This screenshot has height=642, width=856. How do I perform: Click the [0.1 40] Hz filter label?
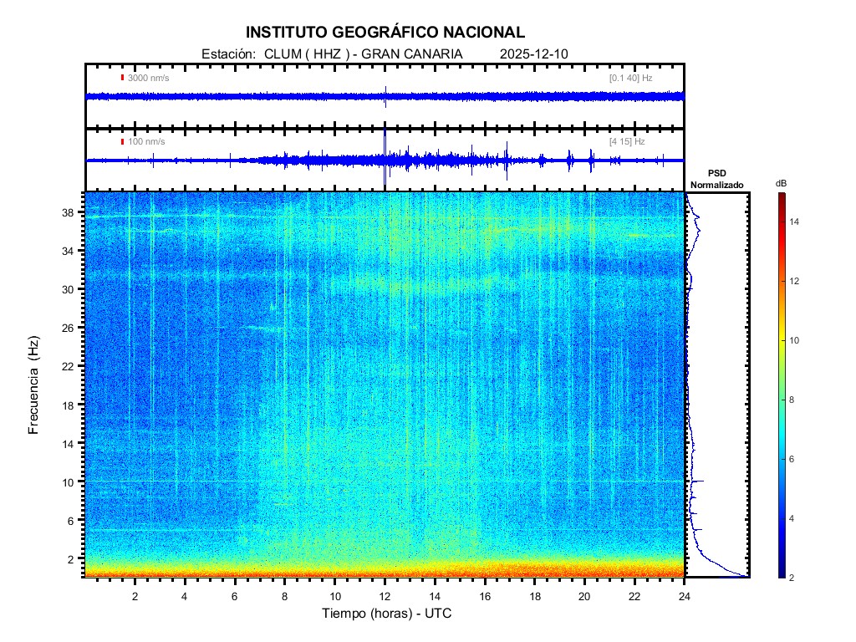tap(630, 78)
